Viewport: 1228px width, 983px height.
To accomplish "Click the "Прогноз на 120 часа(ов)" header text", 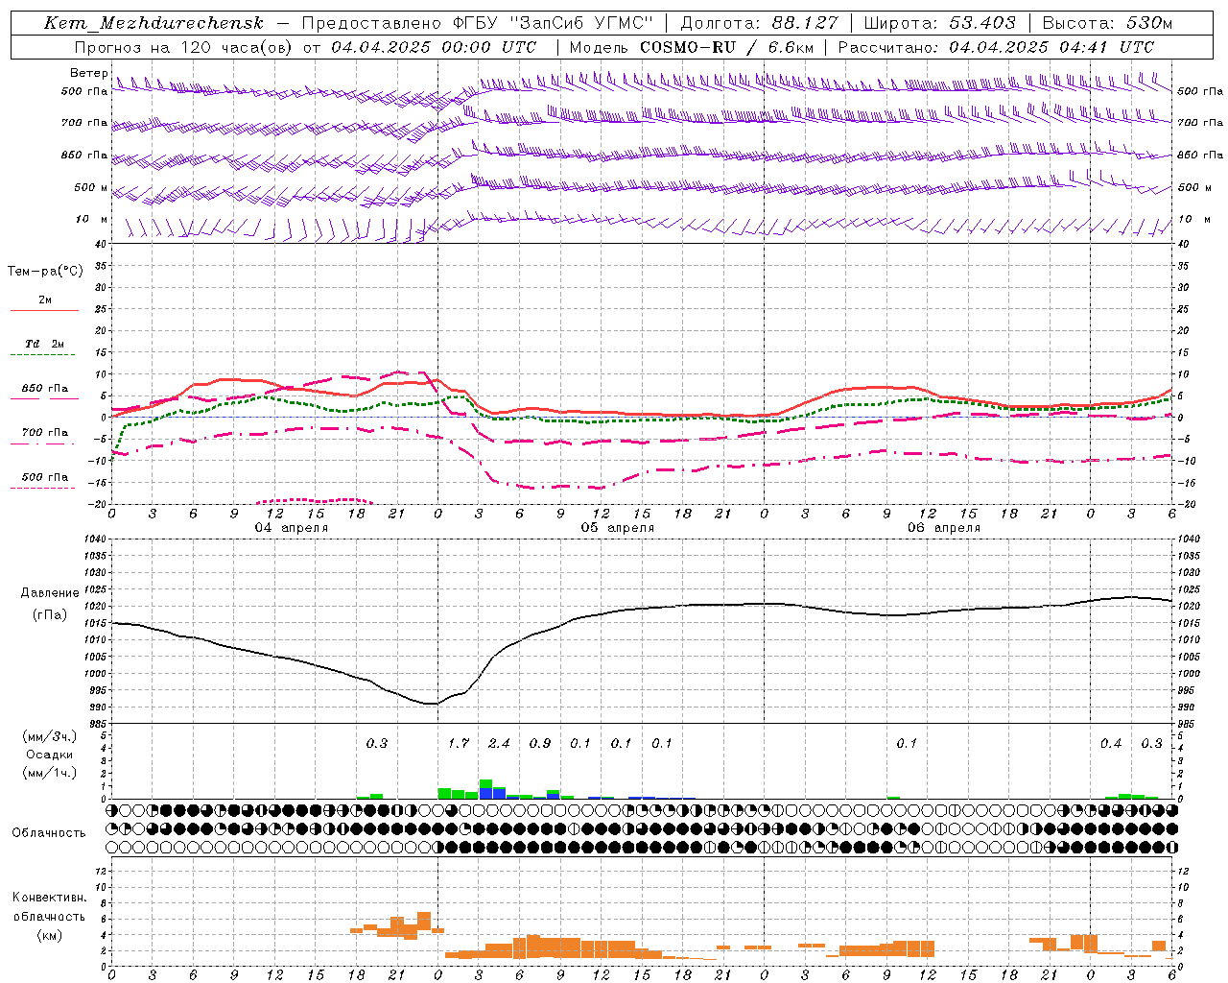I will (184, 47).
